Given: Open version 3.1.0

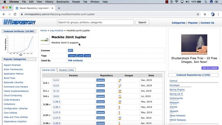Looking at the screenshot, I should [56, 91].
